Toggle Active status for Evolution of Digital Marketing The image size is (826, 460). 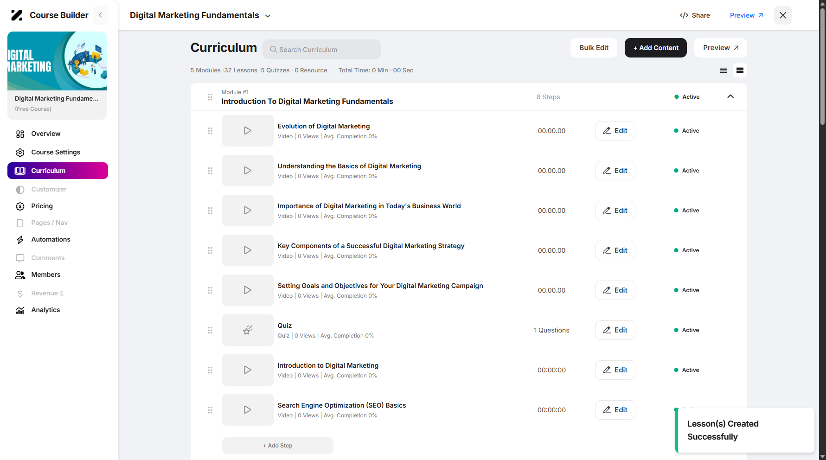[686, 131]
